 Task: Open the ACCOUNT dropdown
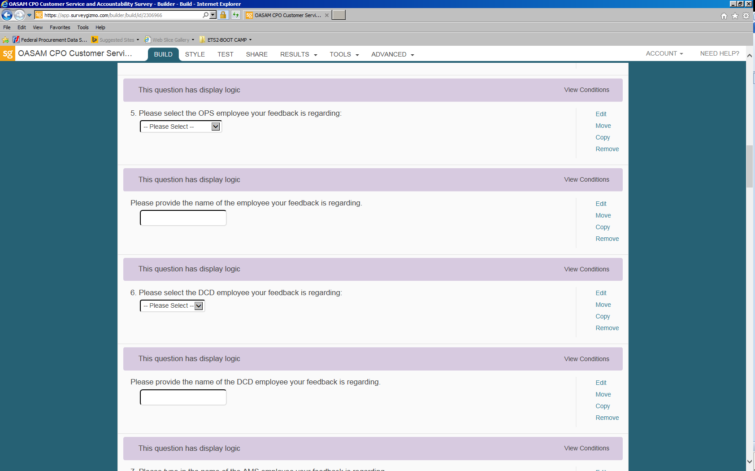[664, 53]
